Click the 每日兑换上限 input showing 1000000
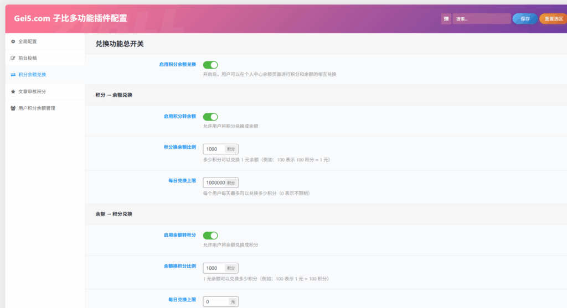 coord(220,182)
